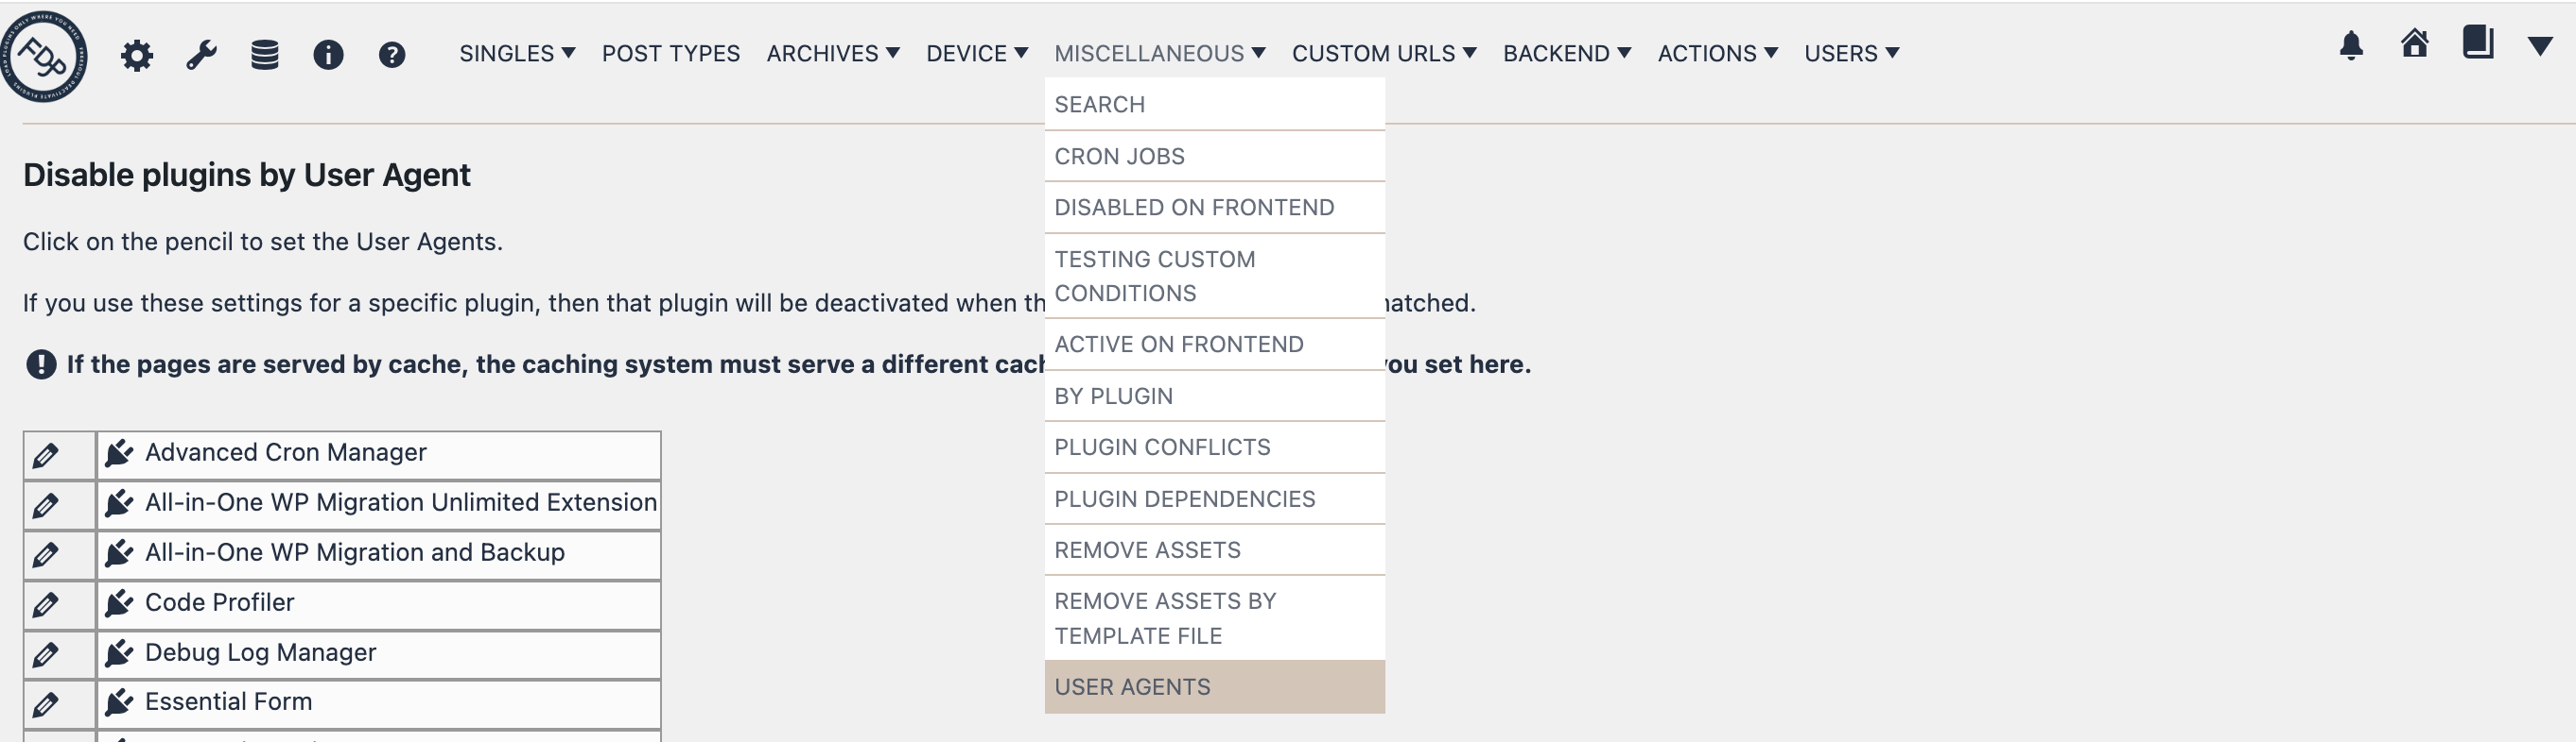Open the notification bell icon
Viewport: 2576px width, 742px height.
pos(2352,46)
